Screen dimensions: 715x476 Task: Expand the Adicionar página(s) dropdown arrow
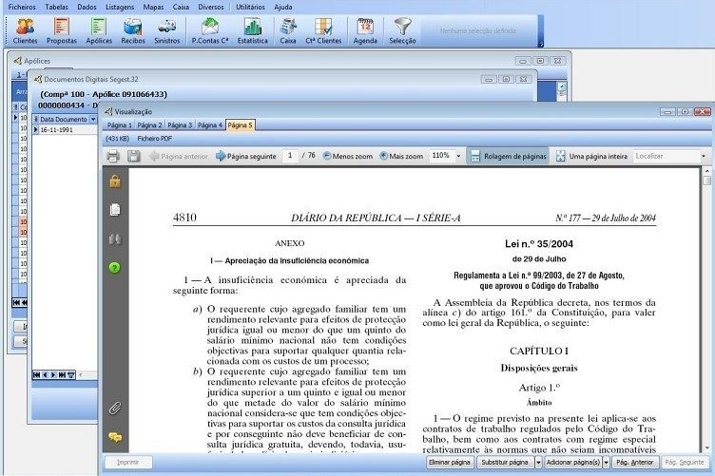(608, 463)
